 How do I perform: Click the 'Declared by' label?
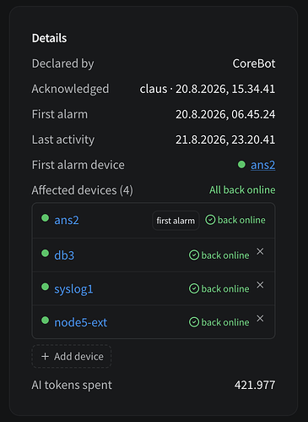click(62, 63)
